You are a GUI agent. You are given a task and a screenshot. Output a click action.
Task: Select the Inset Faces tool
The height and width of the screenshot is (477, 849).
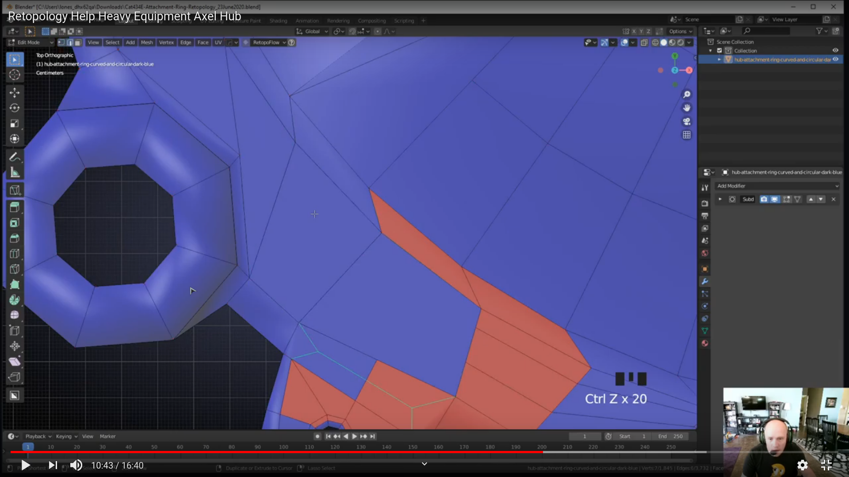click(x=15, y=223)
